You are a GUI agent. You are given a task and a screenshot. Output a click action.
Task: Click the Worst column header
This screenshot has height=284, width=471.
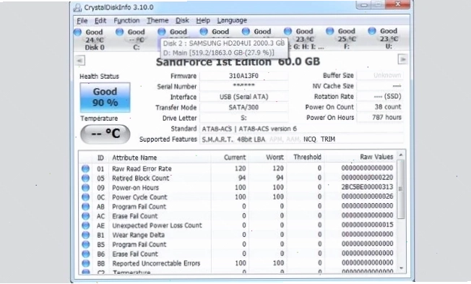point(275,158)
